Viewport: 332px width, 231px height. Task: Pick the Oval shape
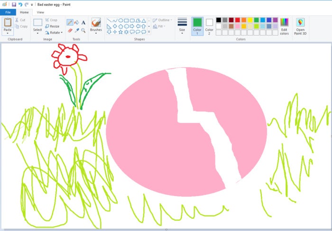pyautogui.click(x=120, y=20)
